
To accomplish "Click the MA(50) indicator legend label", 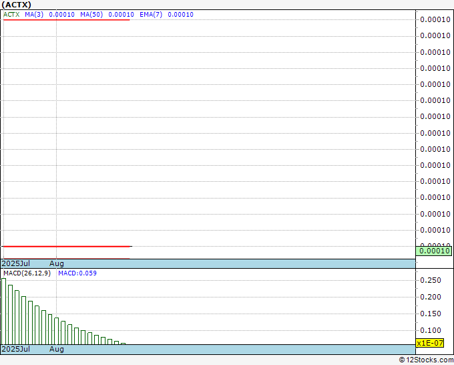I will [x=91, y=14].
